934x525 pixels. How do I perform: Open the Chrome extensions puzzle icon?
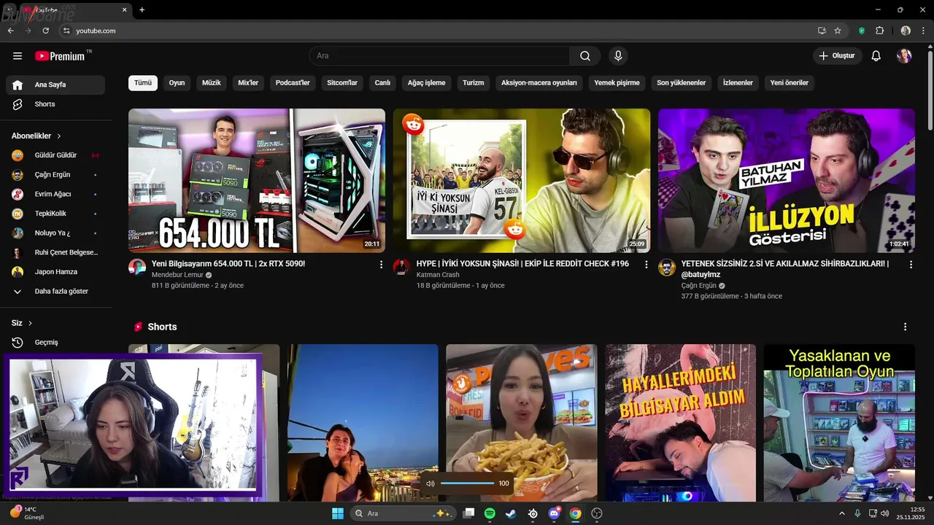[x=879, y=31]
